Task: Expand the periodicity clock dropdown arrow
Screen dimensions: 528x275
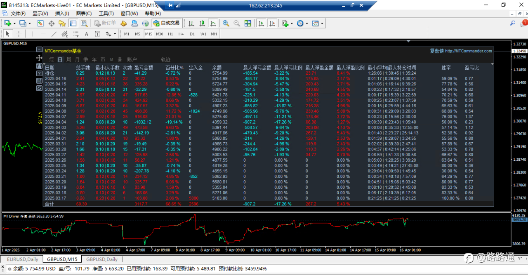Action: (306, 24)
